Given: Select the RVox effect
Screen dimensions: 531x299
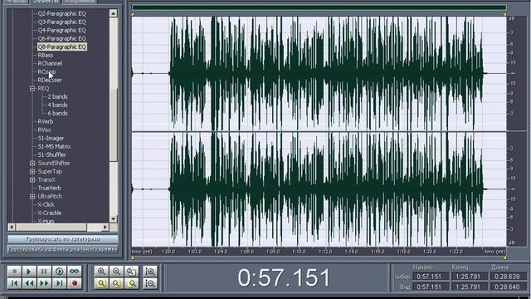Looking at the screenshot, I should (44, 130).
